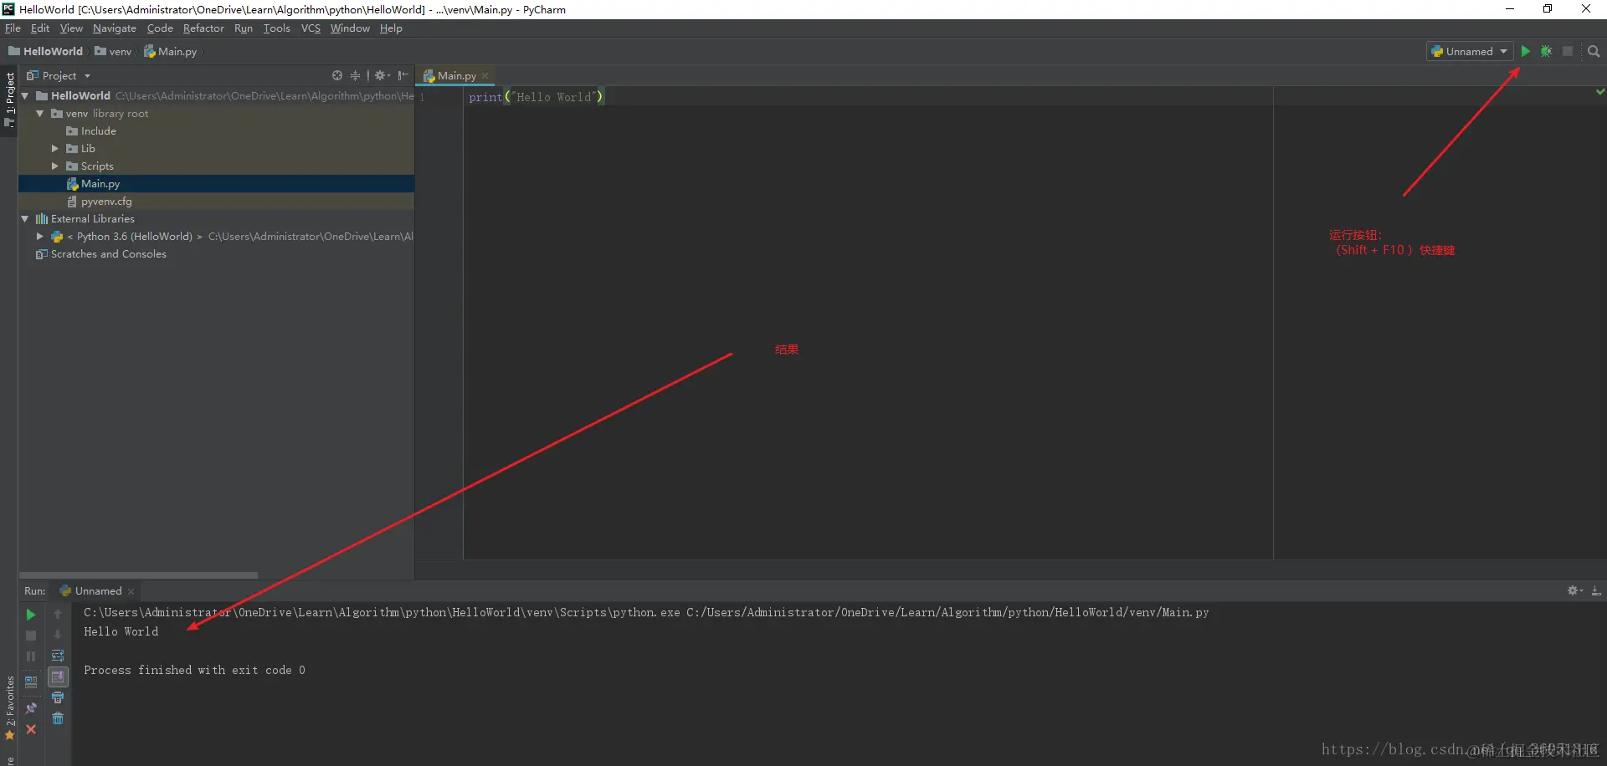
Task: Close the Main.py editor tab
Action: tap(485, 76)
